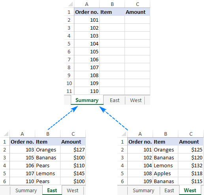
Task: Click Lemons item in West sheet
Action: tap(166, 165)
